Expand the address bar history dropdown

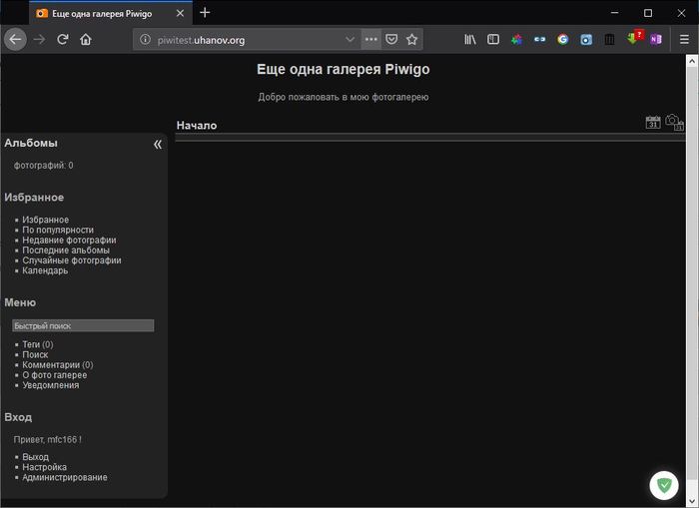coord(349,40)
